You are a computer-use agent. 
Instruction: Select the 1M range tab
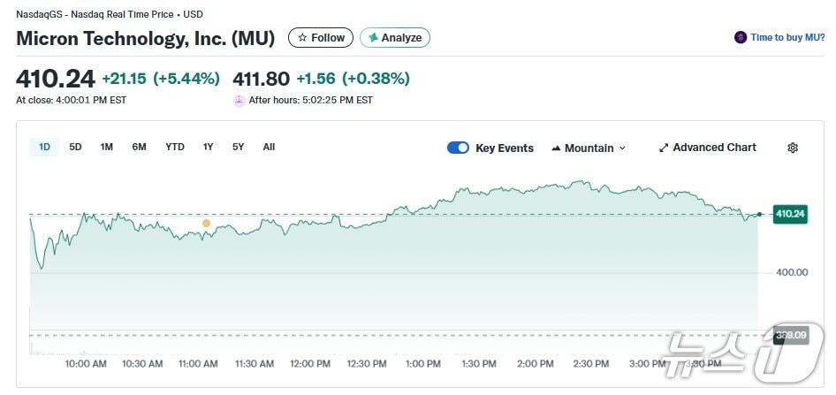pyautogui.click(x=106, y=148)
